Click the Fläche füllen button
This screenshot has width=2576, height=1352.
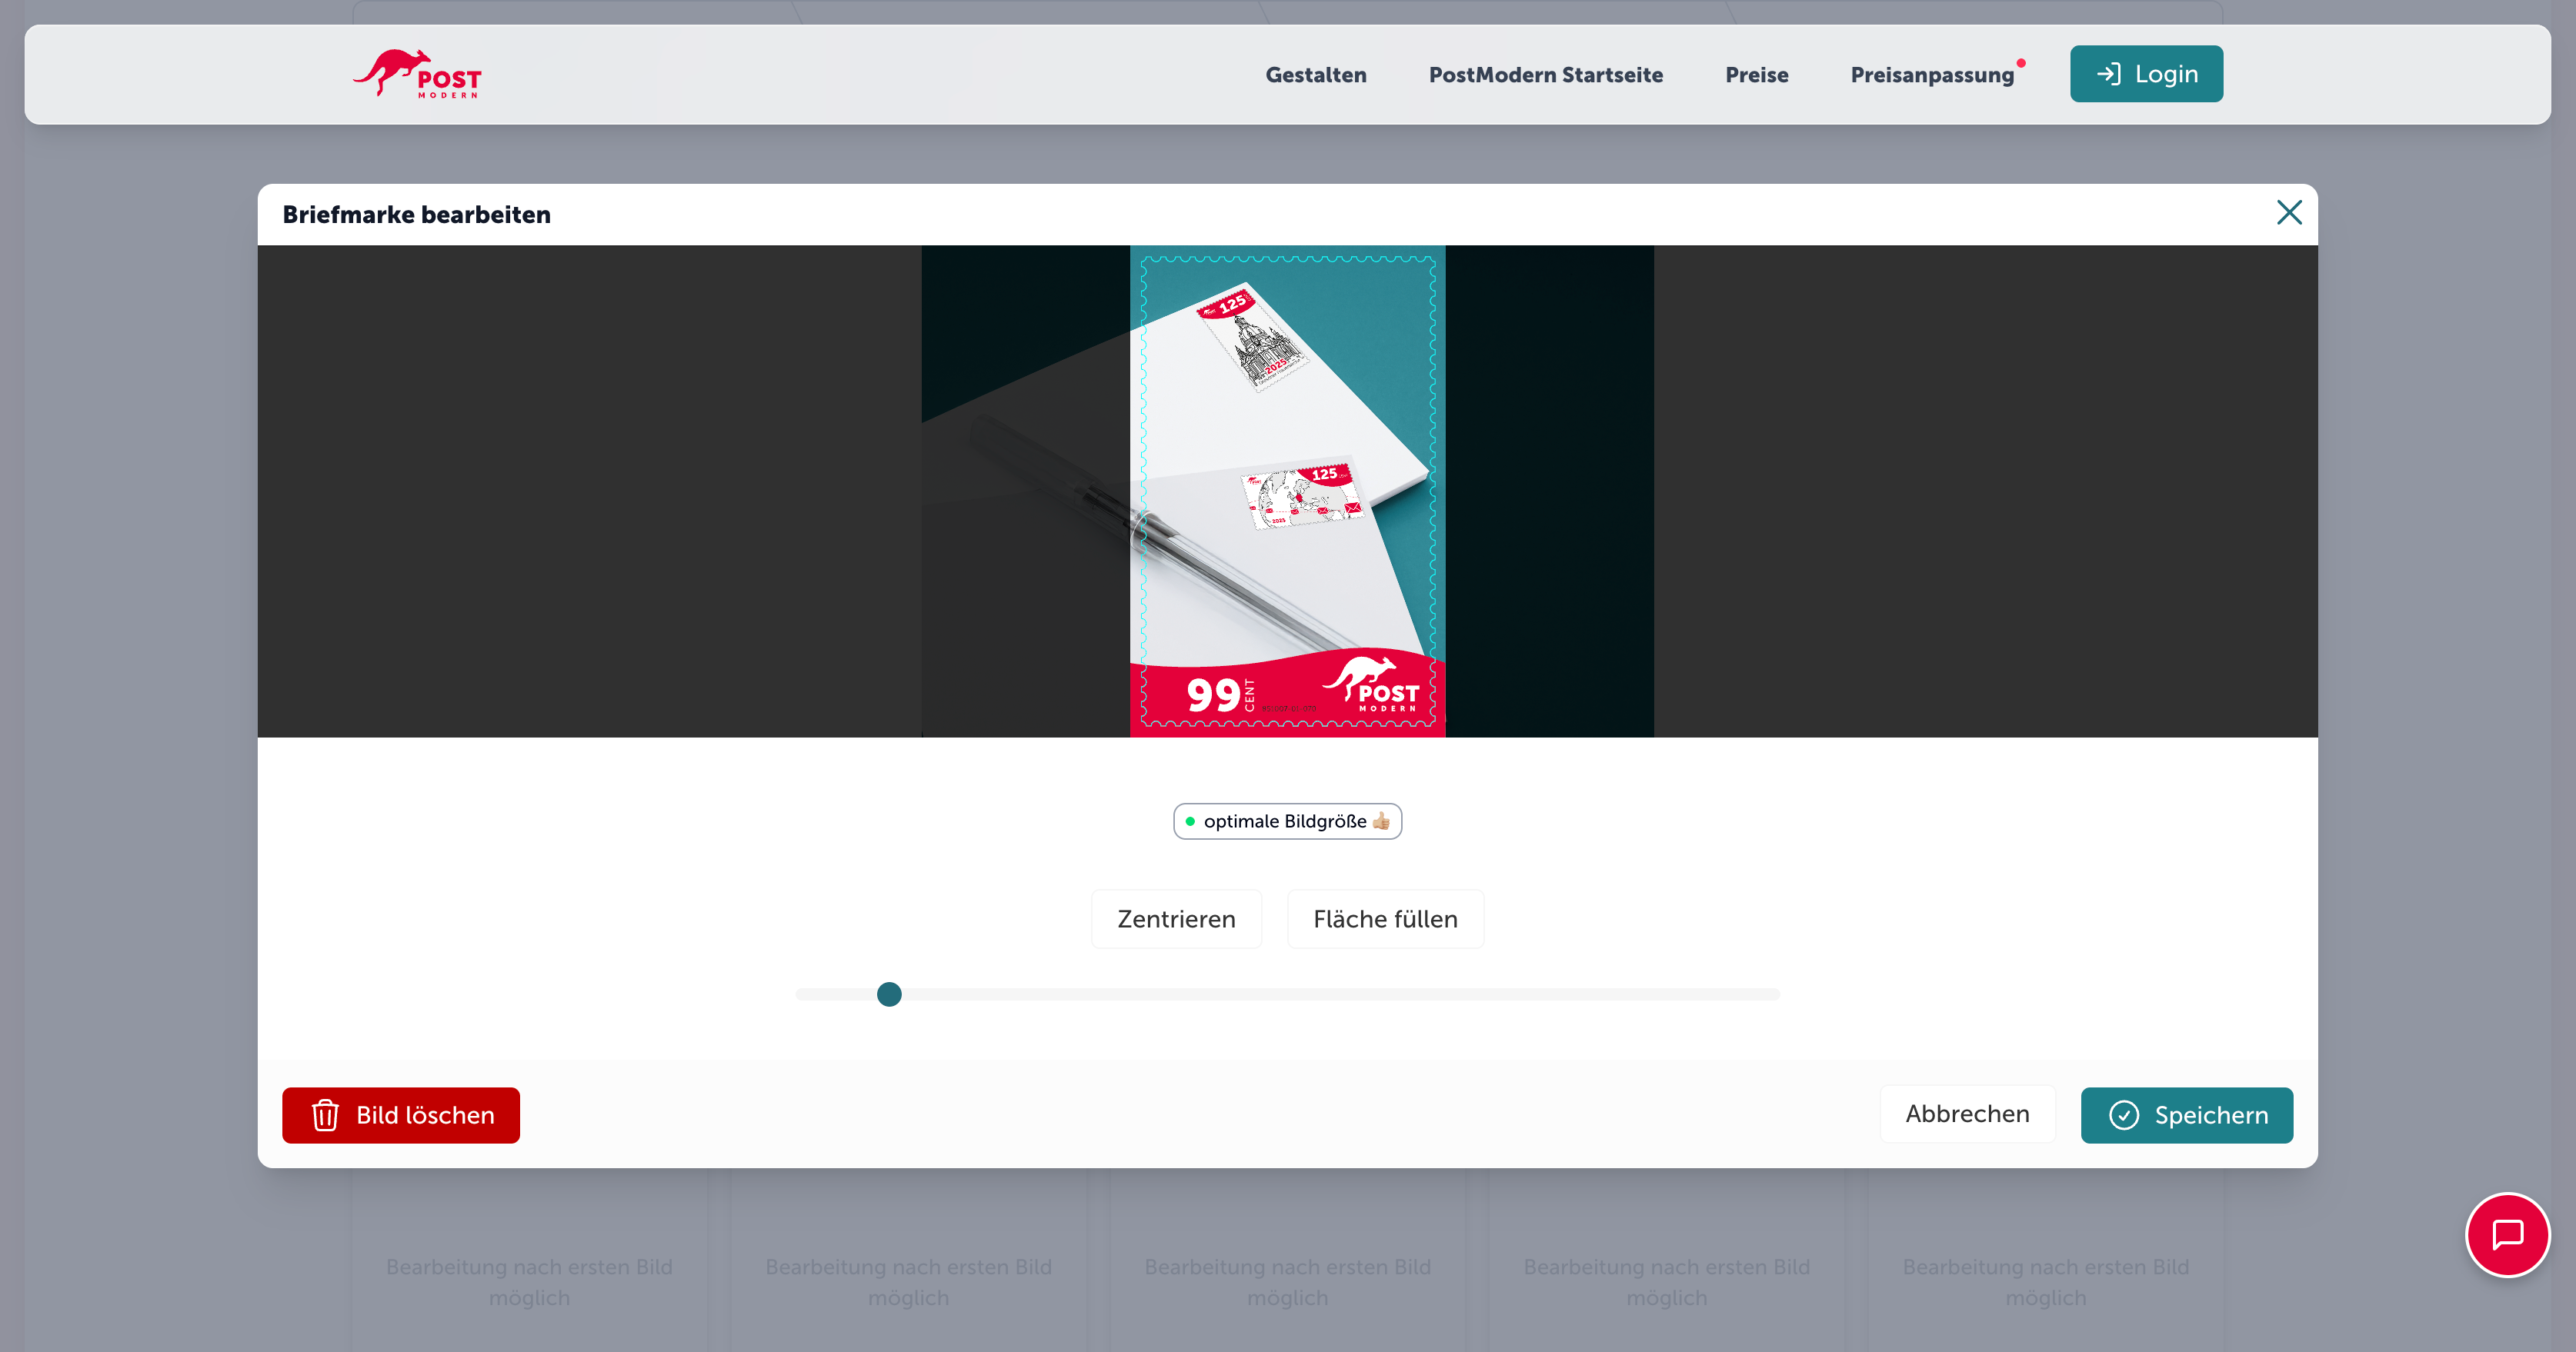pos(1386,918)
